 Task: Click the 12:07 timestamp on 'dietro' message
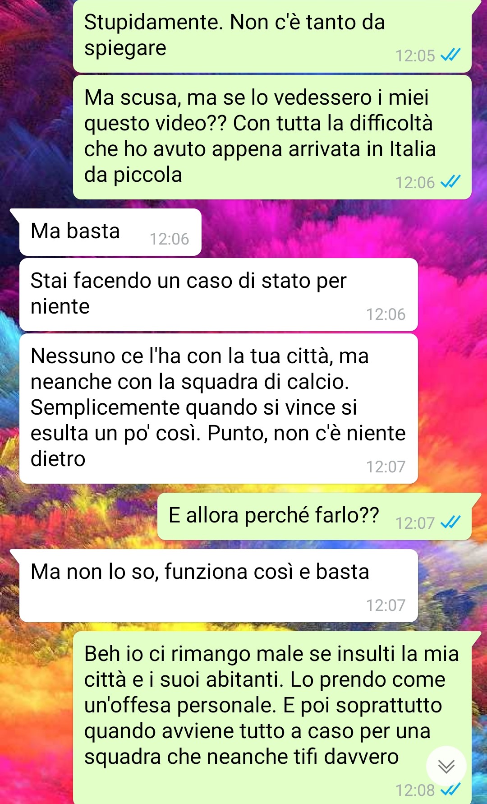click(386, 467)
